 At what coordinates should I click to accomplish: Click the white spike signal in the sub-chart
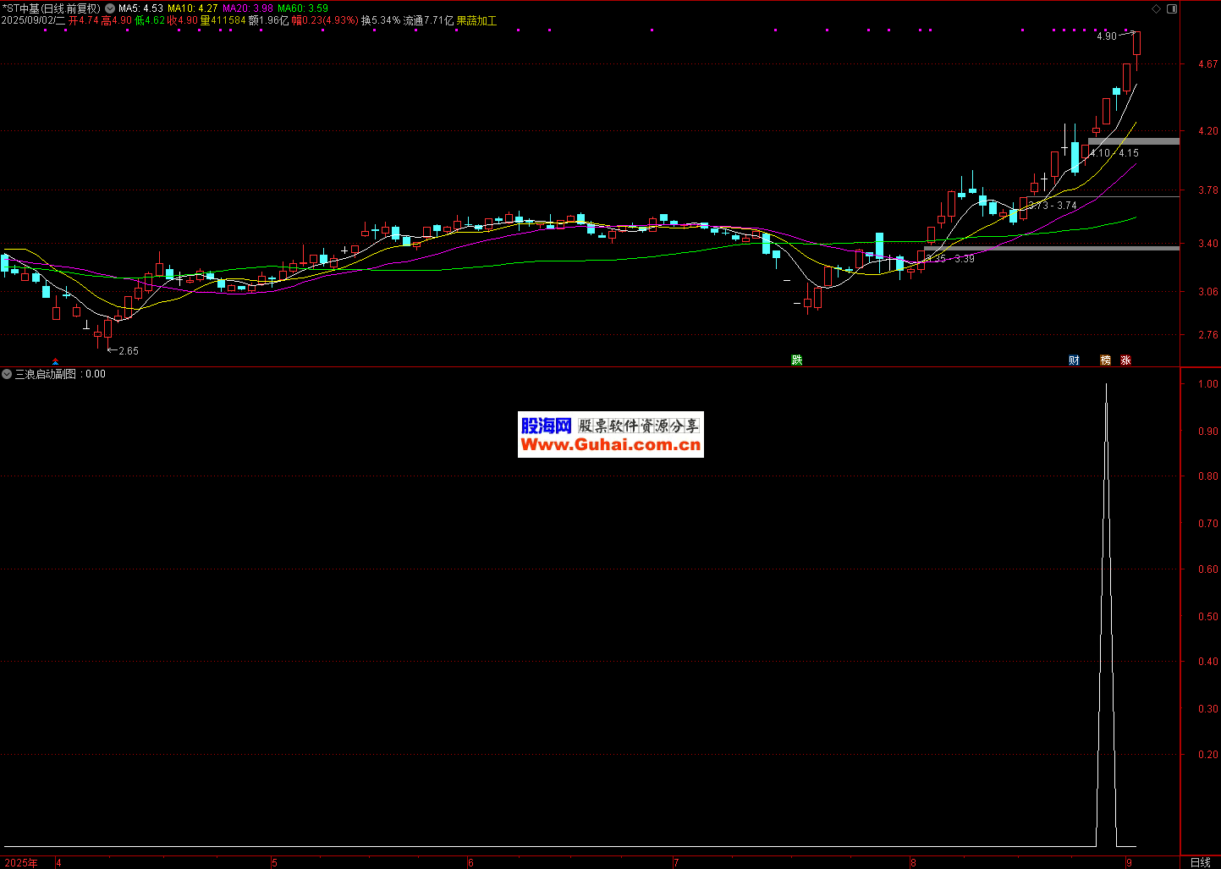click(1106, 615)
